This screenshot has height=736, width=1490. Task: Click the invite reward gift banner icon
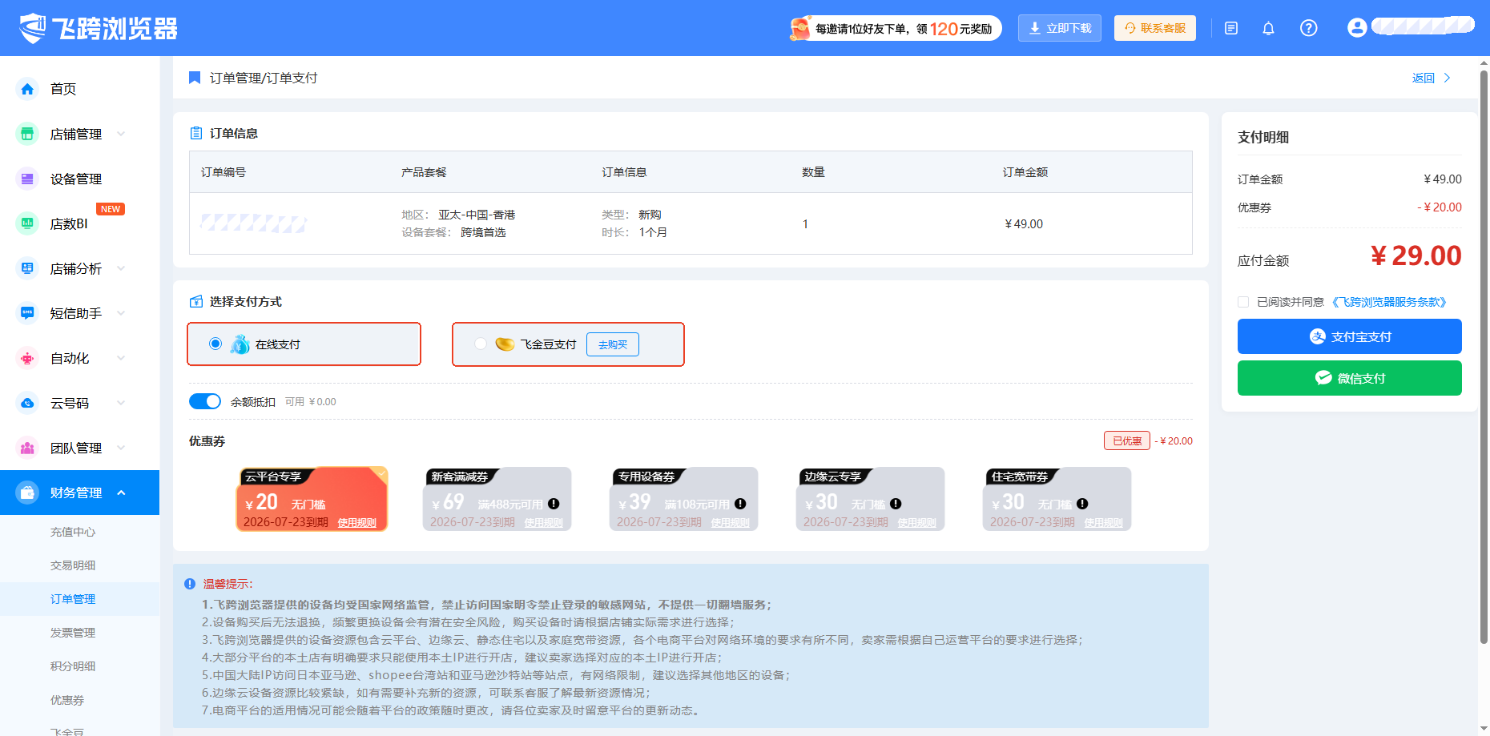[799, 28]
